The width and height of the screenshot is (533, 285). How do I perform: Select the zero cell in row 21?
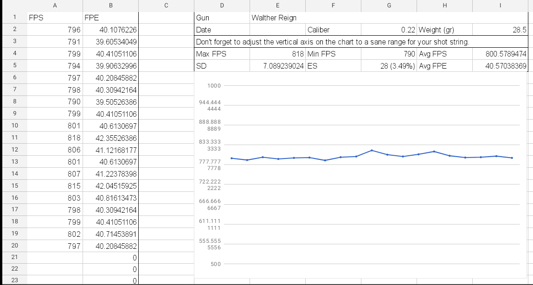[110, 258]
